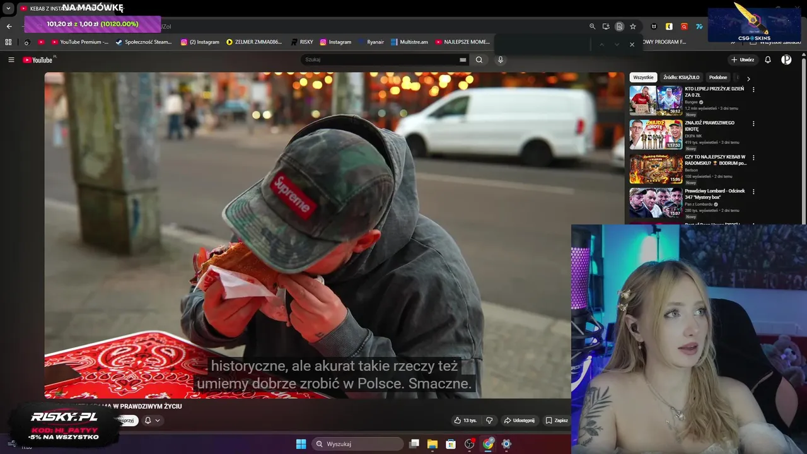
Task: Open the browser zoom magnifier icon
Action: tap(592, 26)
